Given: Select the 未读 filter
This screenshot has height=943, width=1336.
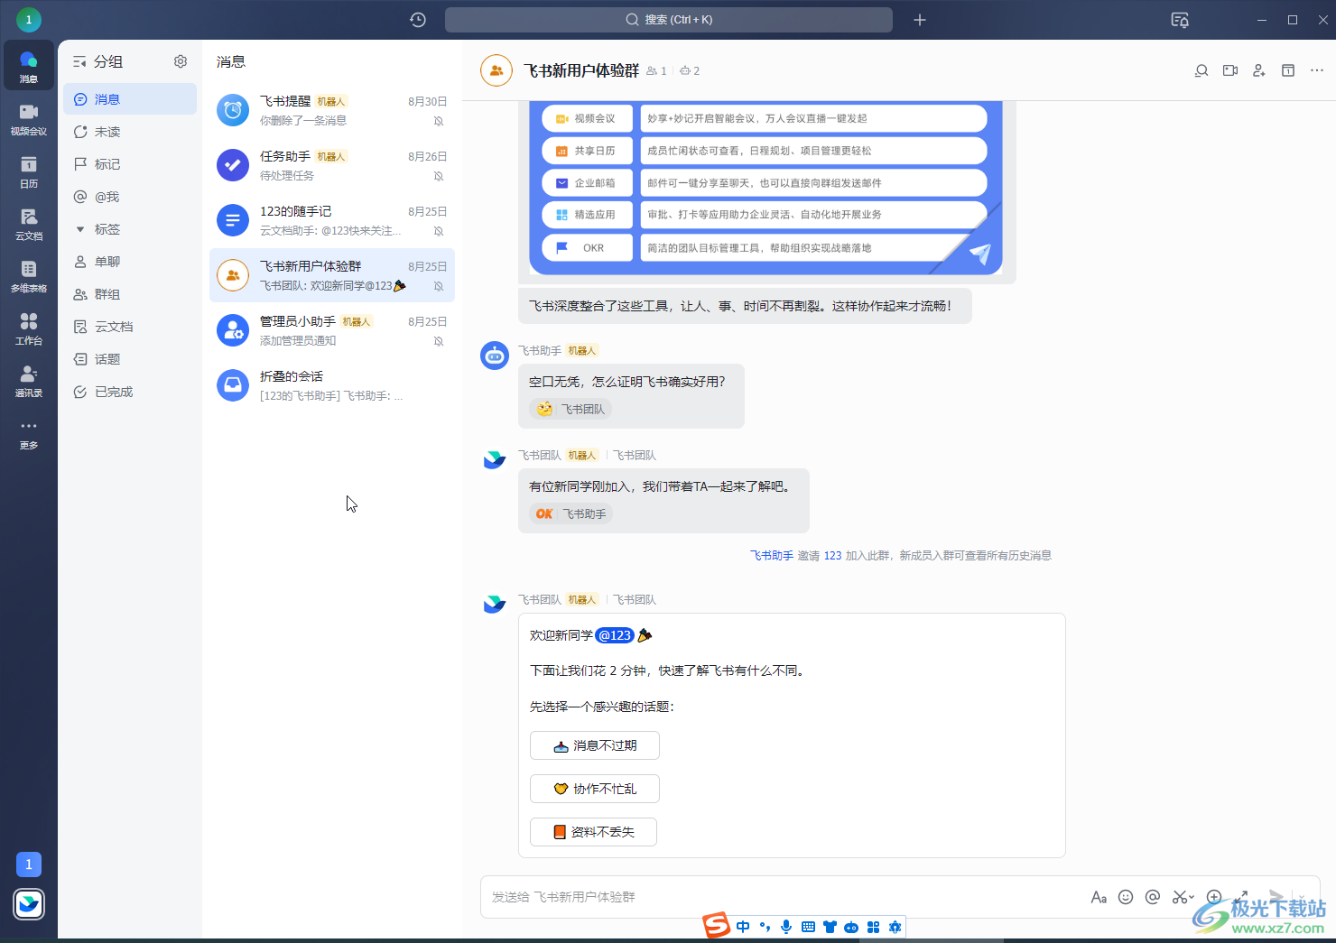Looking at the screenshot, I should 130,132.
